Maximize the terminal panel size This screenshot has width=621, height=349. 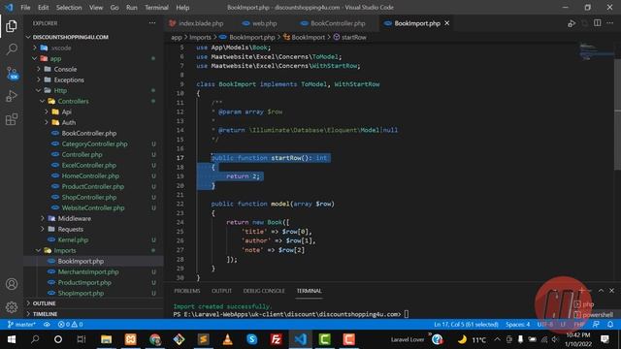click(x=601, y=291)
